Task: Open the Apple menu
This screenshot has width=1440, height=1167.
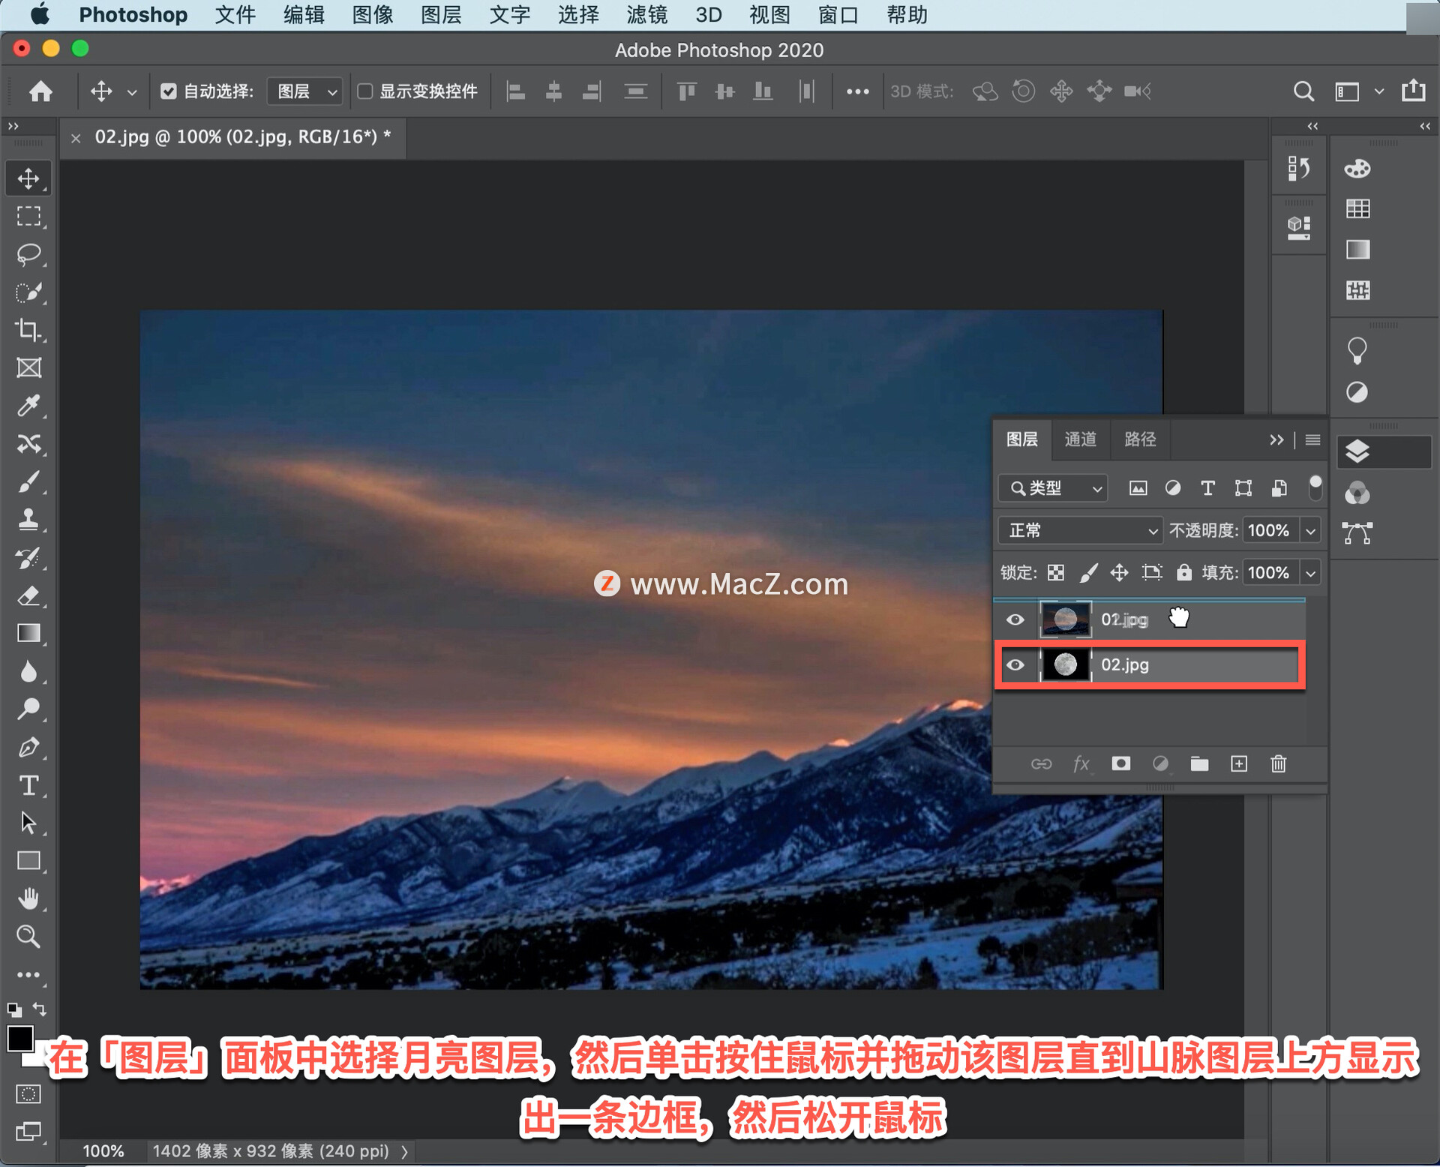Action: click(x=39, y=14)
